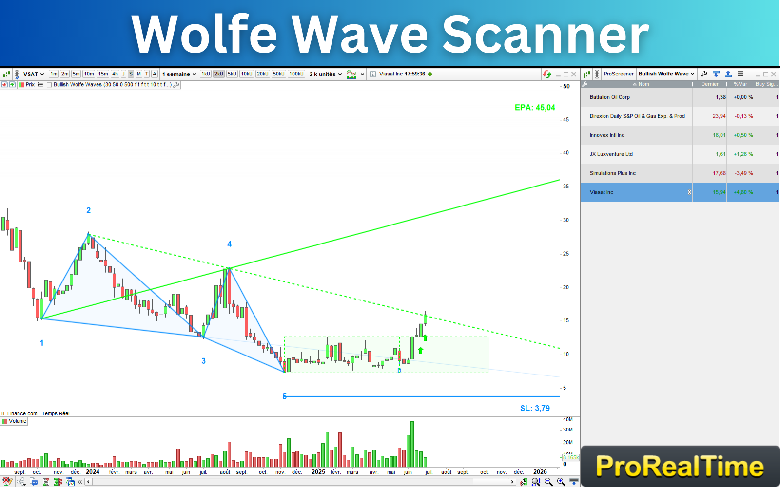Open Bullish Wolfe Waves indicator wrench settings
The width and height of the screenshot is (780, 487).
pos(176,84)
